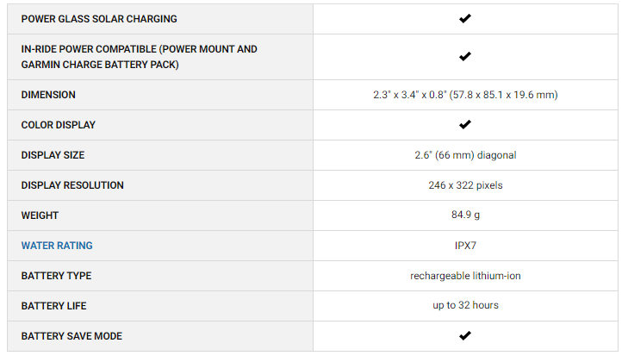
Task: Select the In-Ride Power Compatible label
Action: [x=139, y=57]
